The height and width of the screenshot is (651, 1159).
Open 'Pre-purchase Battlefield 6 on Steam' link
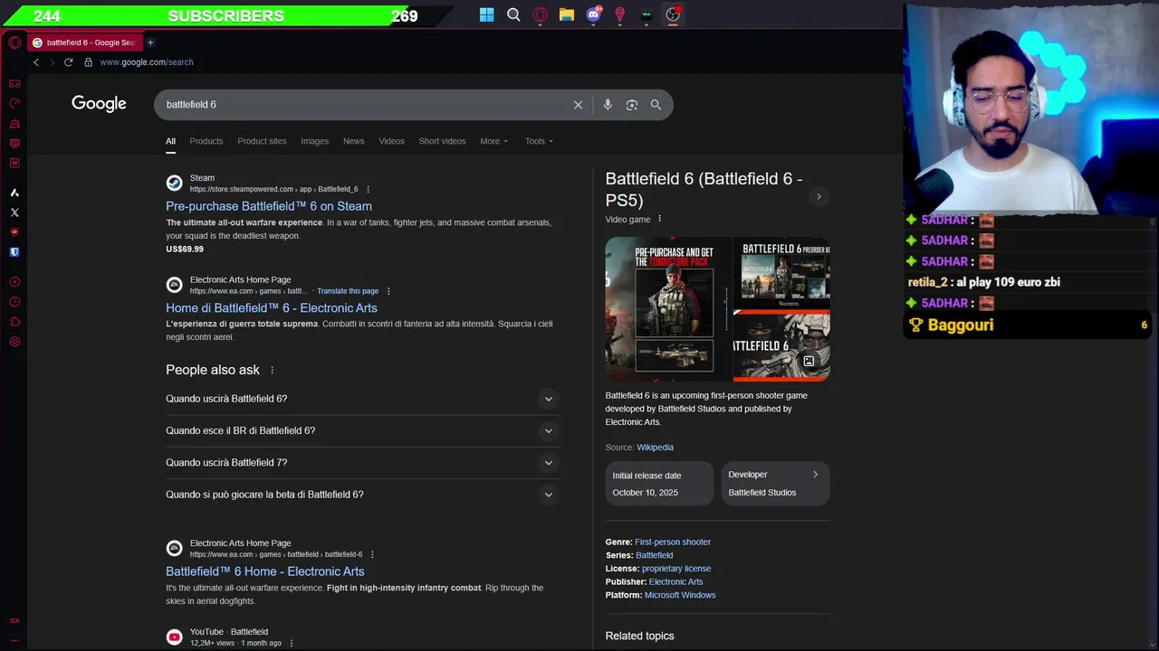point(269,206)
